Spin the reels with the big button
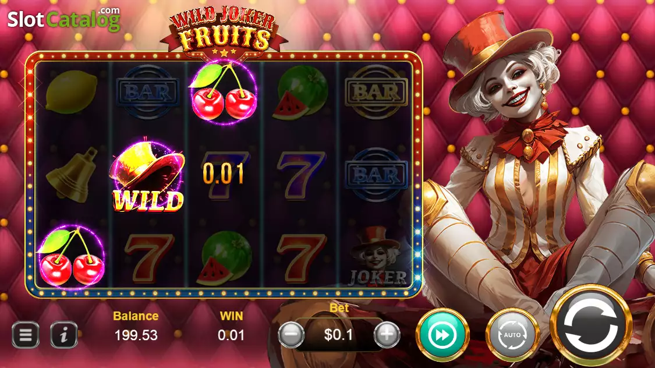Screen dimensions: 655x368 tap(591, 326)
